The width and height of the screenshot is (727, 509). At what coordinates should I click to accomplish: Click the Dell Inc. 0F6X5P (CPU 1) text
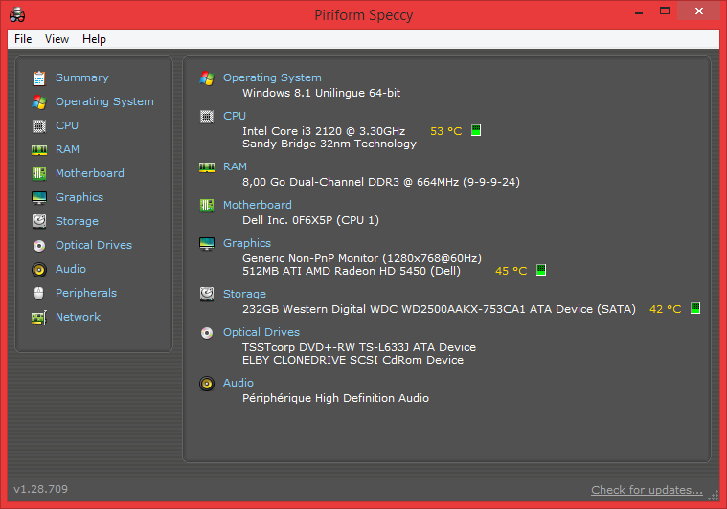310,220
